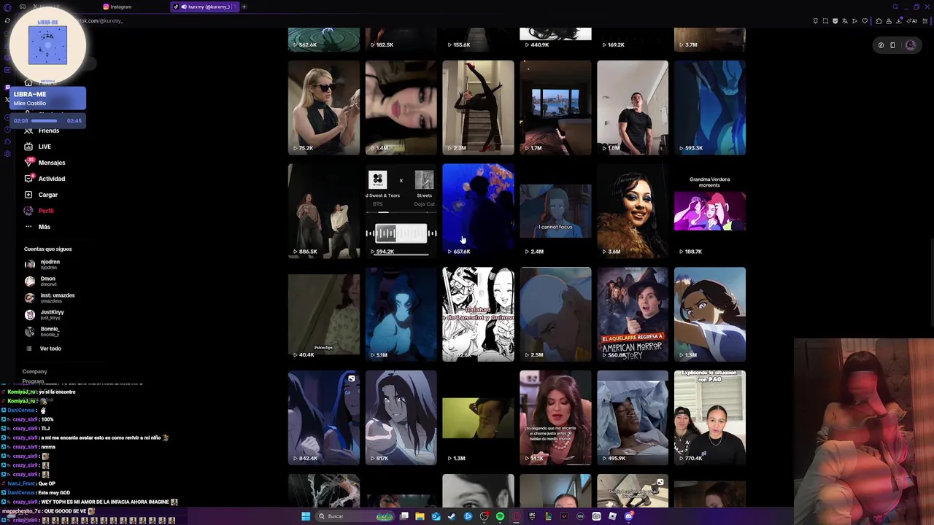Open Roblox from the taskbar
Image resolution: width=934 pixels, height=525 pixels.
pyautogui.click(x=612, y=516)
